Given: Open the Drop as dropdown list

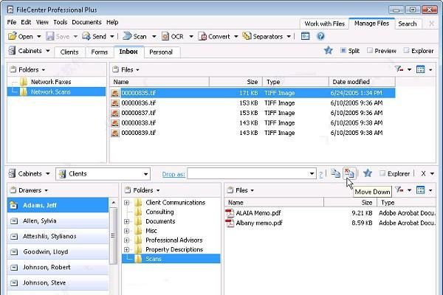Looking at the screenshot, I should [312, 174].
